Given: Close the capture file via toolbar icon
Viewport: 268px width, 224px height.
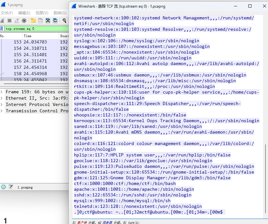Looking at the screenshot, I should click(48, 21).
